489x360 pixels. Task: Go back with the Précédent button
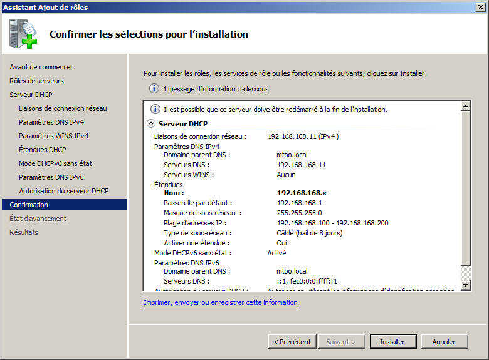pos(292,342)
